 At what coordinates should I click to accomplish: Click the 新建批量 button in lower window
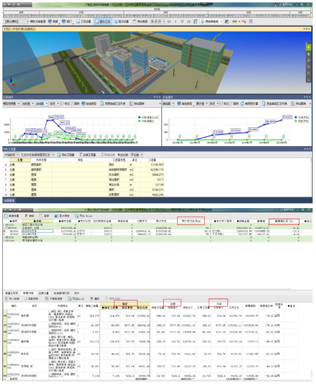pos(12,216)
